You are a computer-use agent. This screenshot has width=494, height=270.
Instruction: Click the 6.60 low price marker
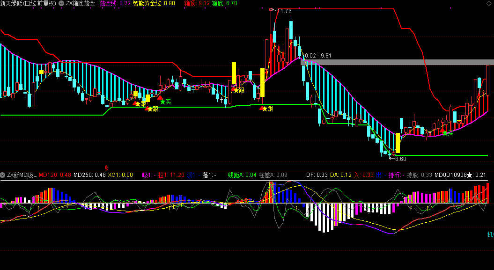click(400, 159)
